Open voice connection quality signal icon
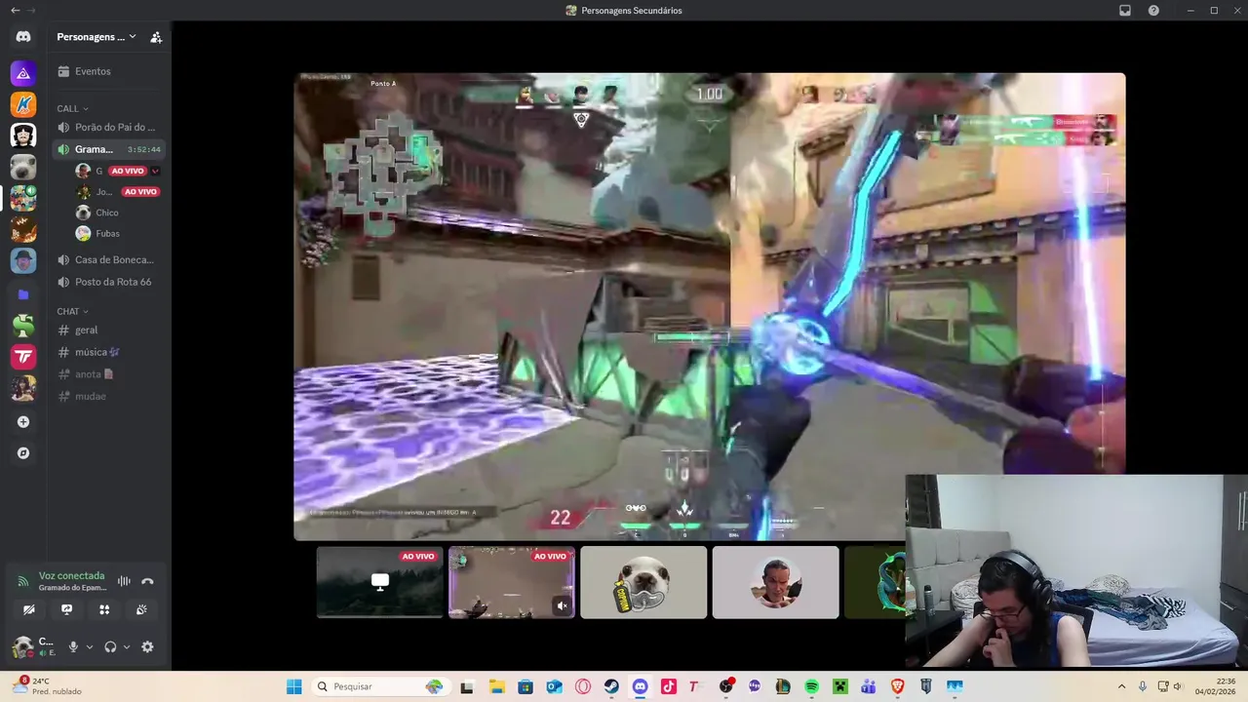This screenshot has height=702, width=1248. [22, 581]
